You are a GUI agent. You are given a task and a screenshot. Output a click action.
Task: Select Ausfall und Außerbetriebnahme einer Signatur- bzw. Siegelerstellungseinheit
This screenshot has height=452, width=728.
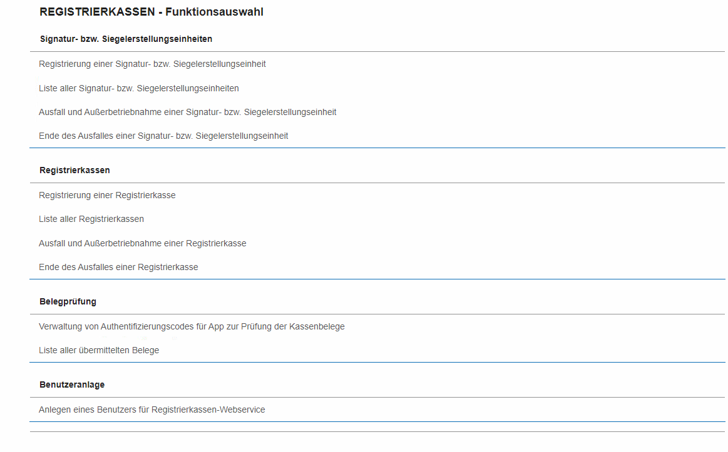[187, 112]
